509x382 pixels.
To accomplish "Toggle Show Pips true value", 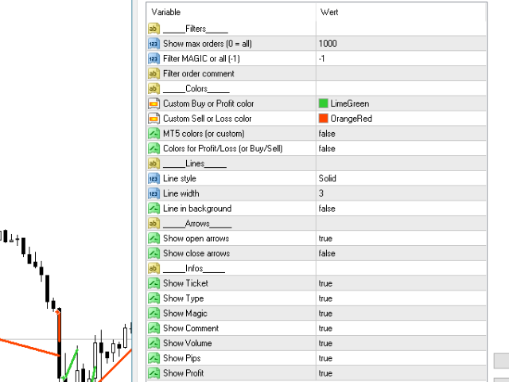I will (x=401, y=358).
